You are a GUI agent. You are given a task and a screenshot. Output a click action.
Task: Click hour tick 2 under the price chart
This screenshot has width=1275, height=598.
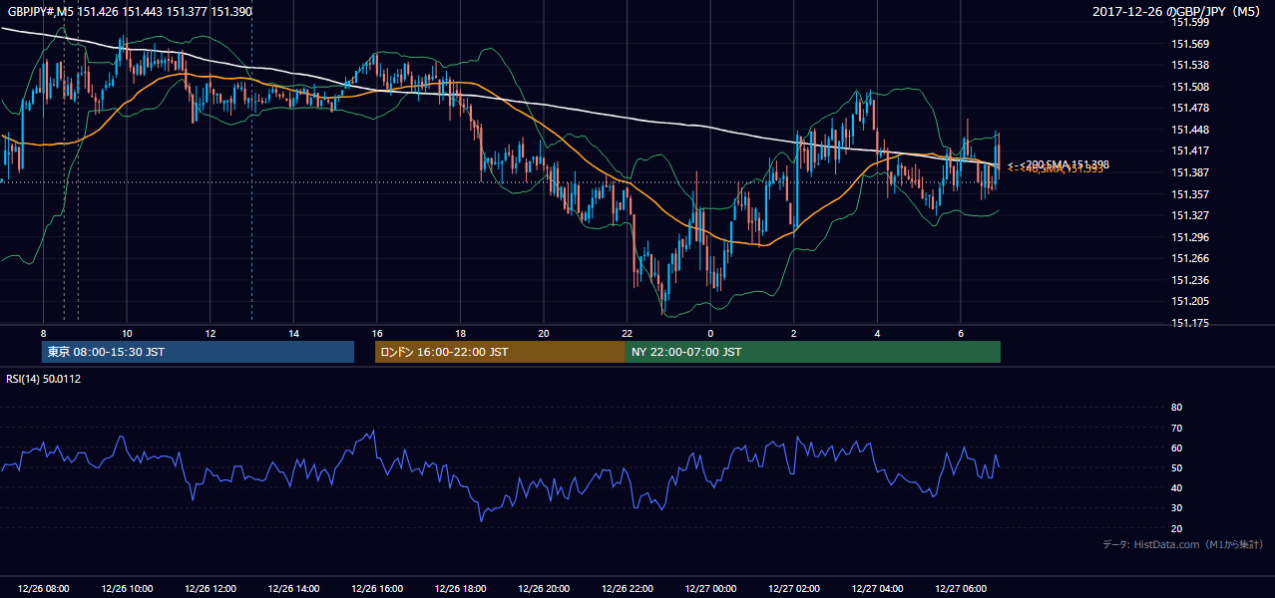[793, 333]
